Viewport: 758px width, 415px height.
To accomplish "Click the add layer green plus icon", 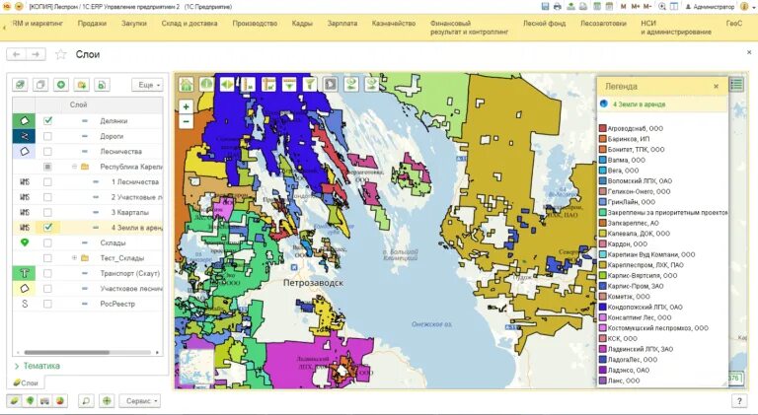I will tap(61, 85).
